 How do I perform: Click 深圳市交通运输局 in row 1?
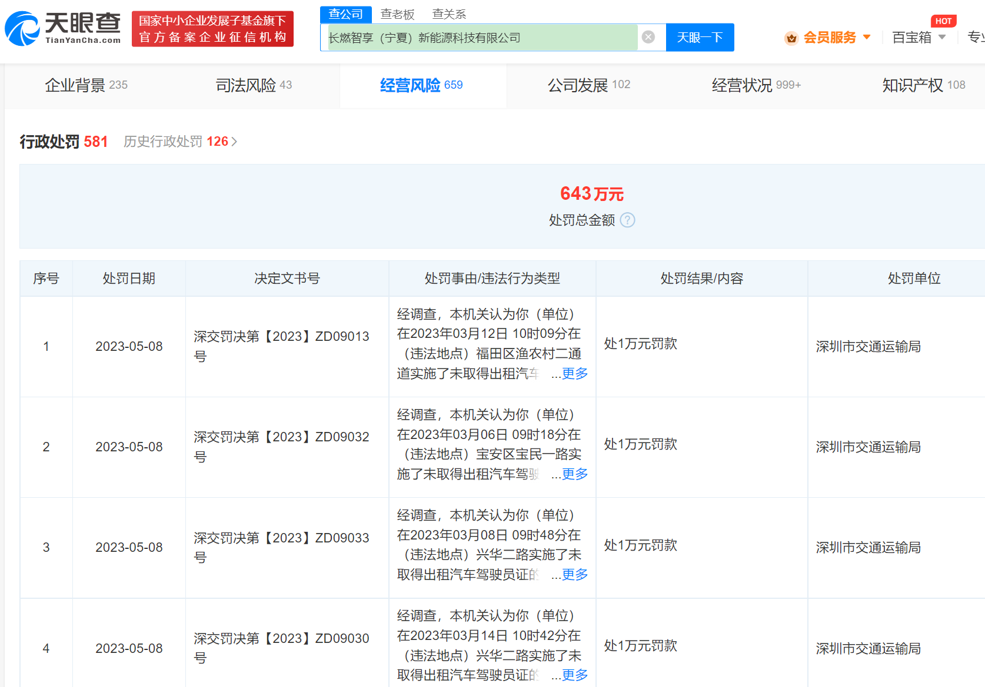click(868, 347)
